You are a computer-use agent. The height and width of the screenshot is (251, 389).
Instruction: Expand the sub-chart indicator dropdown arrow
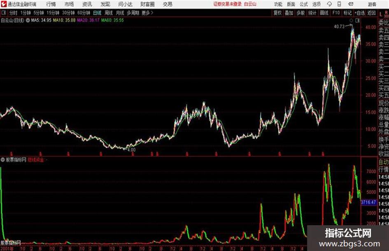pos(3,160)
